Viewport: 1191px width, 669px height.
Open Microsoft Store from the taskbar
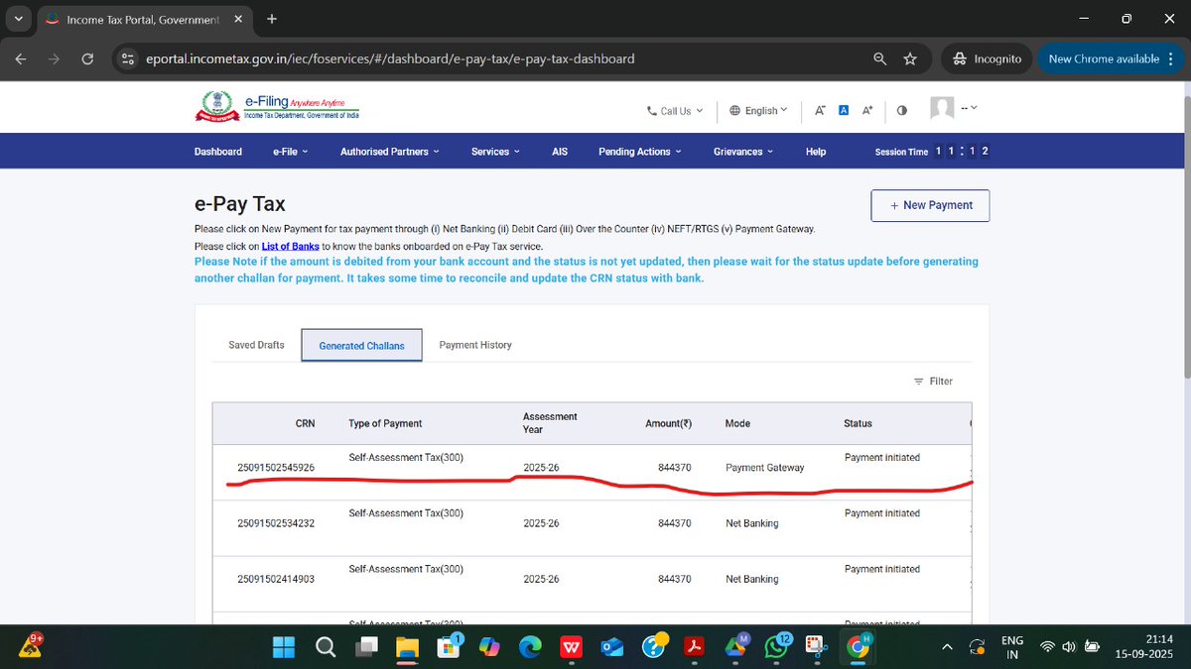(x=449, y=647)
